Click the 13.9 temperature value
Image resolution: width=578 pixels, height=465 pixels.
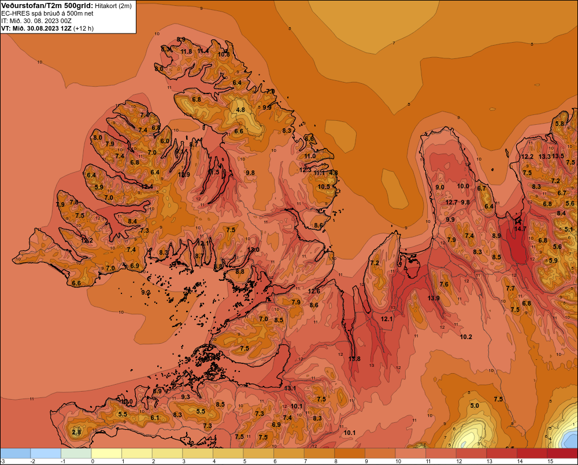point(433,298)
